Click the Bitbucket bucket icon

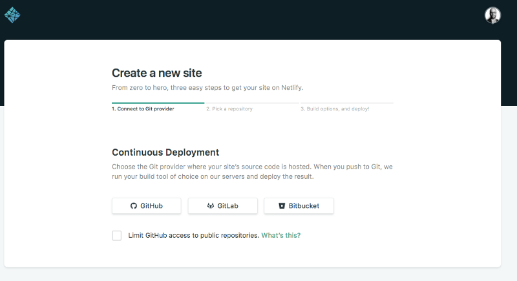(x=282, y=206)
